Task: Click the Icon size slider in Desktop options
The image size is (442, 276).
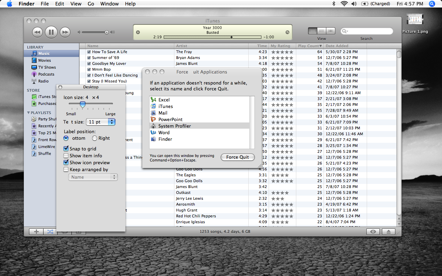Action: (90, 104)
